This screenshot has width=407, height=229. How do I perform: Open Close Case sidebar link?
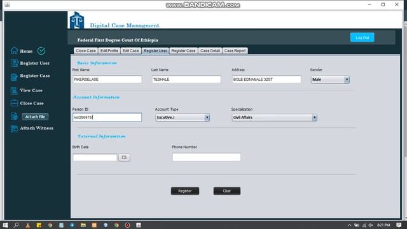32,103
